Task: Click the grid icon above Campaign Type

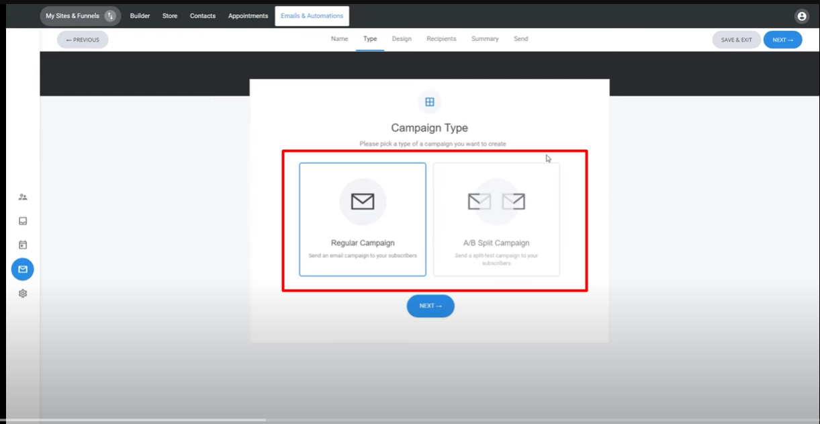Action: (430, 102)
